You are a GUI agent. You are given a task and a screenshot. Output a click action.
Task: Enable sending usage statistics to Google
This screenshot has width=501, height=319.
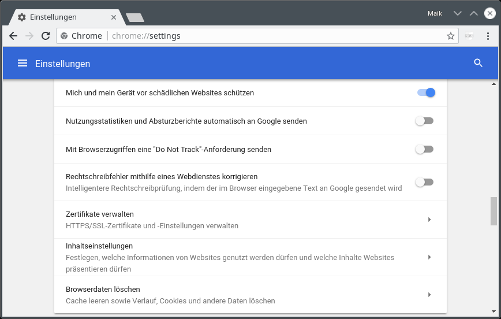tap(424, 121)
